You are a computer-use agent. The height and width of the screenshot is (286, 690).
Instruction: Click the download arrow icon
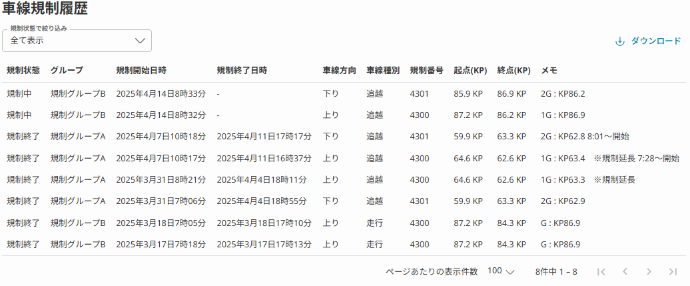pos(619,41)
